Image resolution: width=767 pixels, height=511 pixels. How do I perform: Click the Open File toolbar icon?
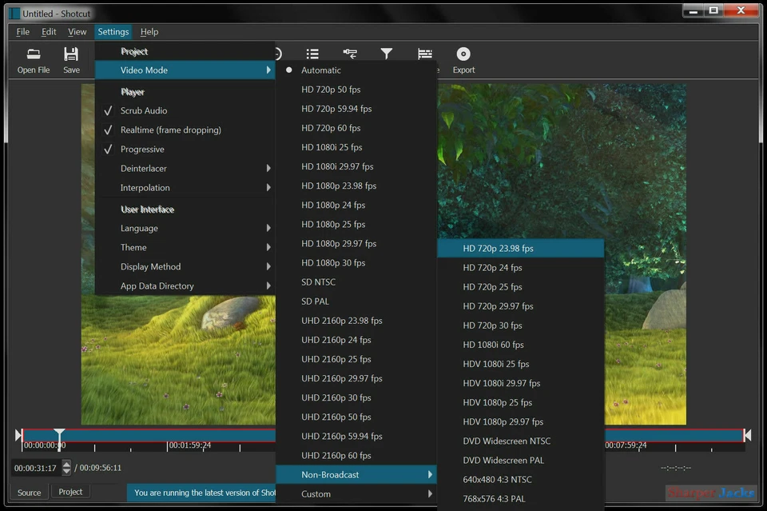tap(34, 54)
